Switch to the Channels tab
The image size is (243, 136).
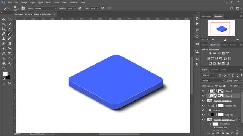[214, 70]
